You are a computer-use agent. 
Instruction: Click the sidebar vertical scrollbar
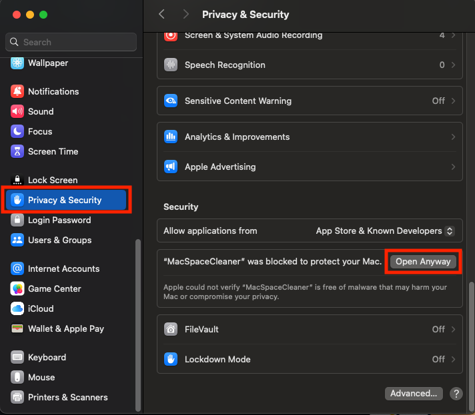pyautogui.click(x=138, y=325)
